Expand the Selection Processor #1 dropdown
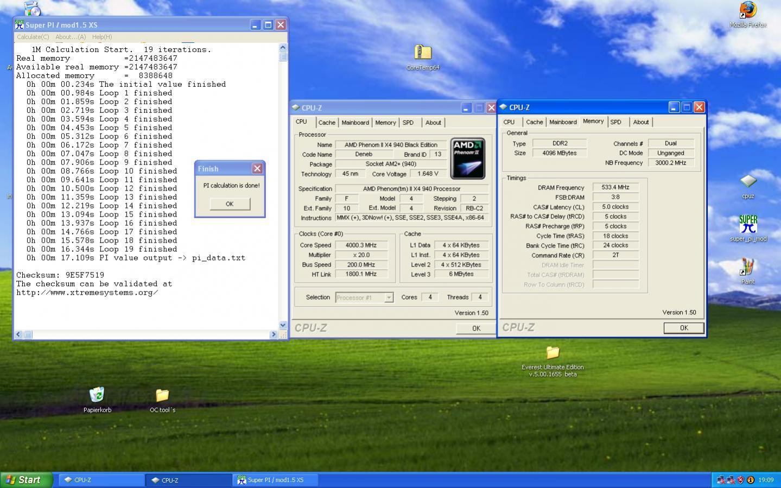781x488 pixels. click(x=389, y=297)
